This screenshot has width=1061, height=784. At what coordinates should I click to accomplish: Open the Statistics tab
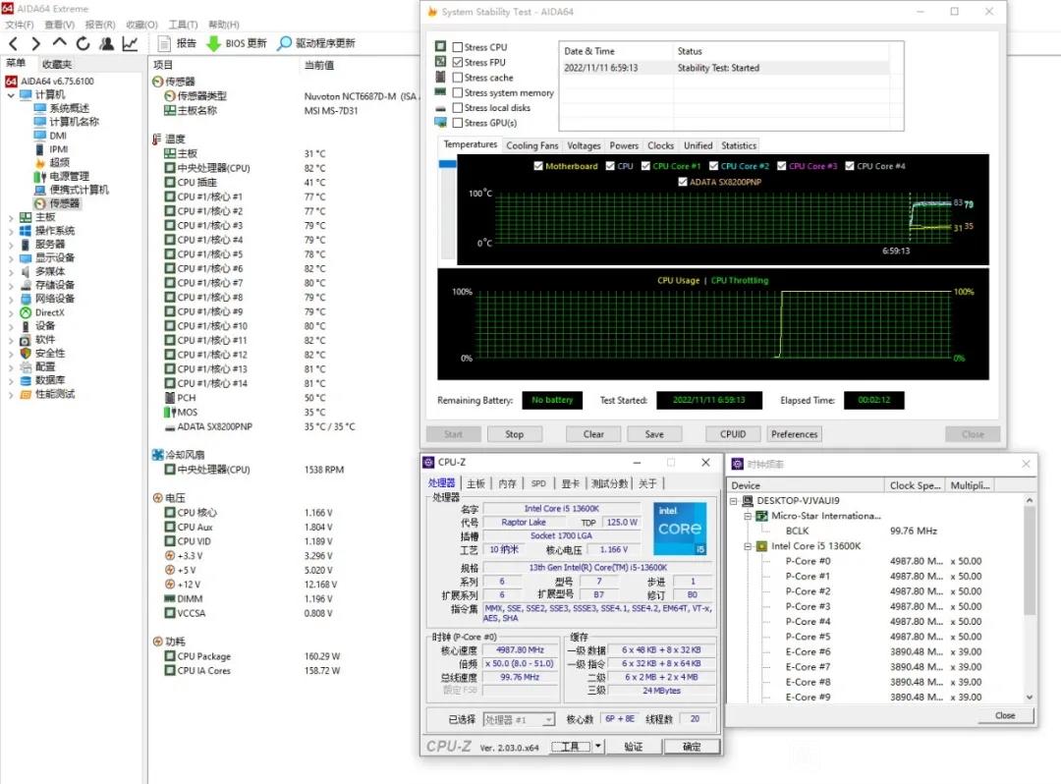(x=738, y=145)
